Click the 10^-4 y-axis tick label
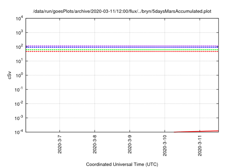Screen dimensions: 241x168 tap(19, 132)
